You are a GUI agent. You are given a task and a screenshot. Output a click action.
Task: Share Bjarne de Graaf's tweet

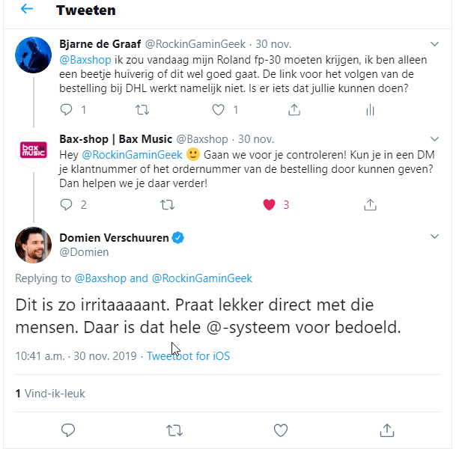294,110
